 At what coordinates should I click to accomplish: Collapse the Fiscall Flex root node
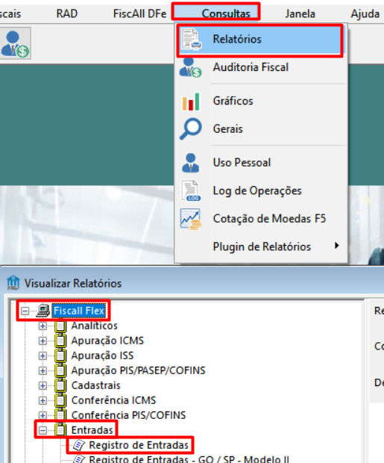[x=25, y=311]
